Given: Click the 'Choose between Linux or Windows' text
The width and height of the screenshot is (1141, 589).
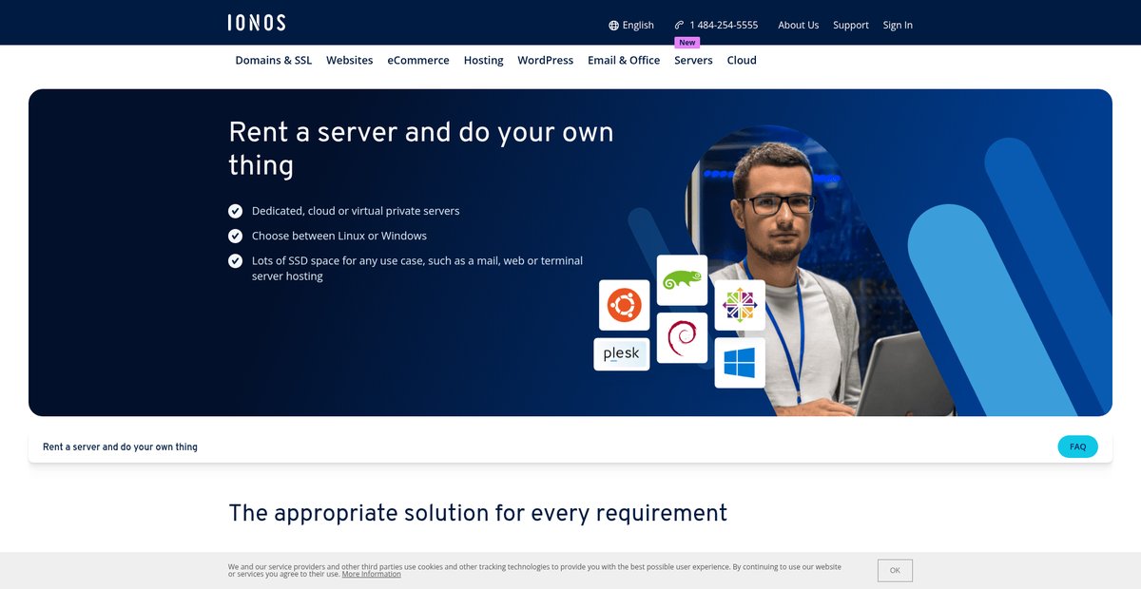Looking at the screenshot, I should click(x=339, y=236).
